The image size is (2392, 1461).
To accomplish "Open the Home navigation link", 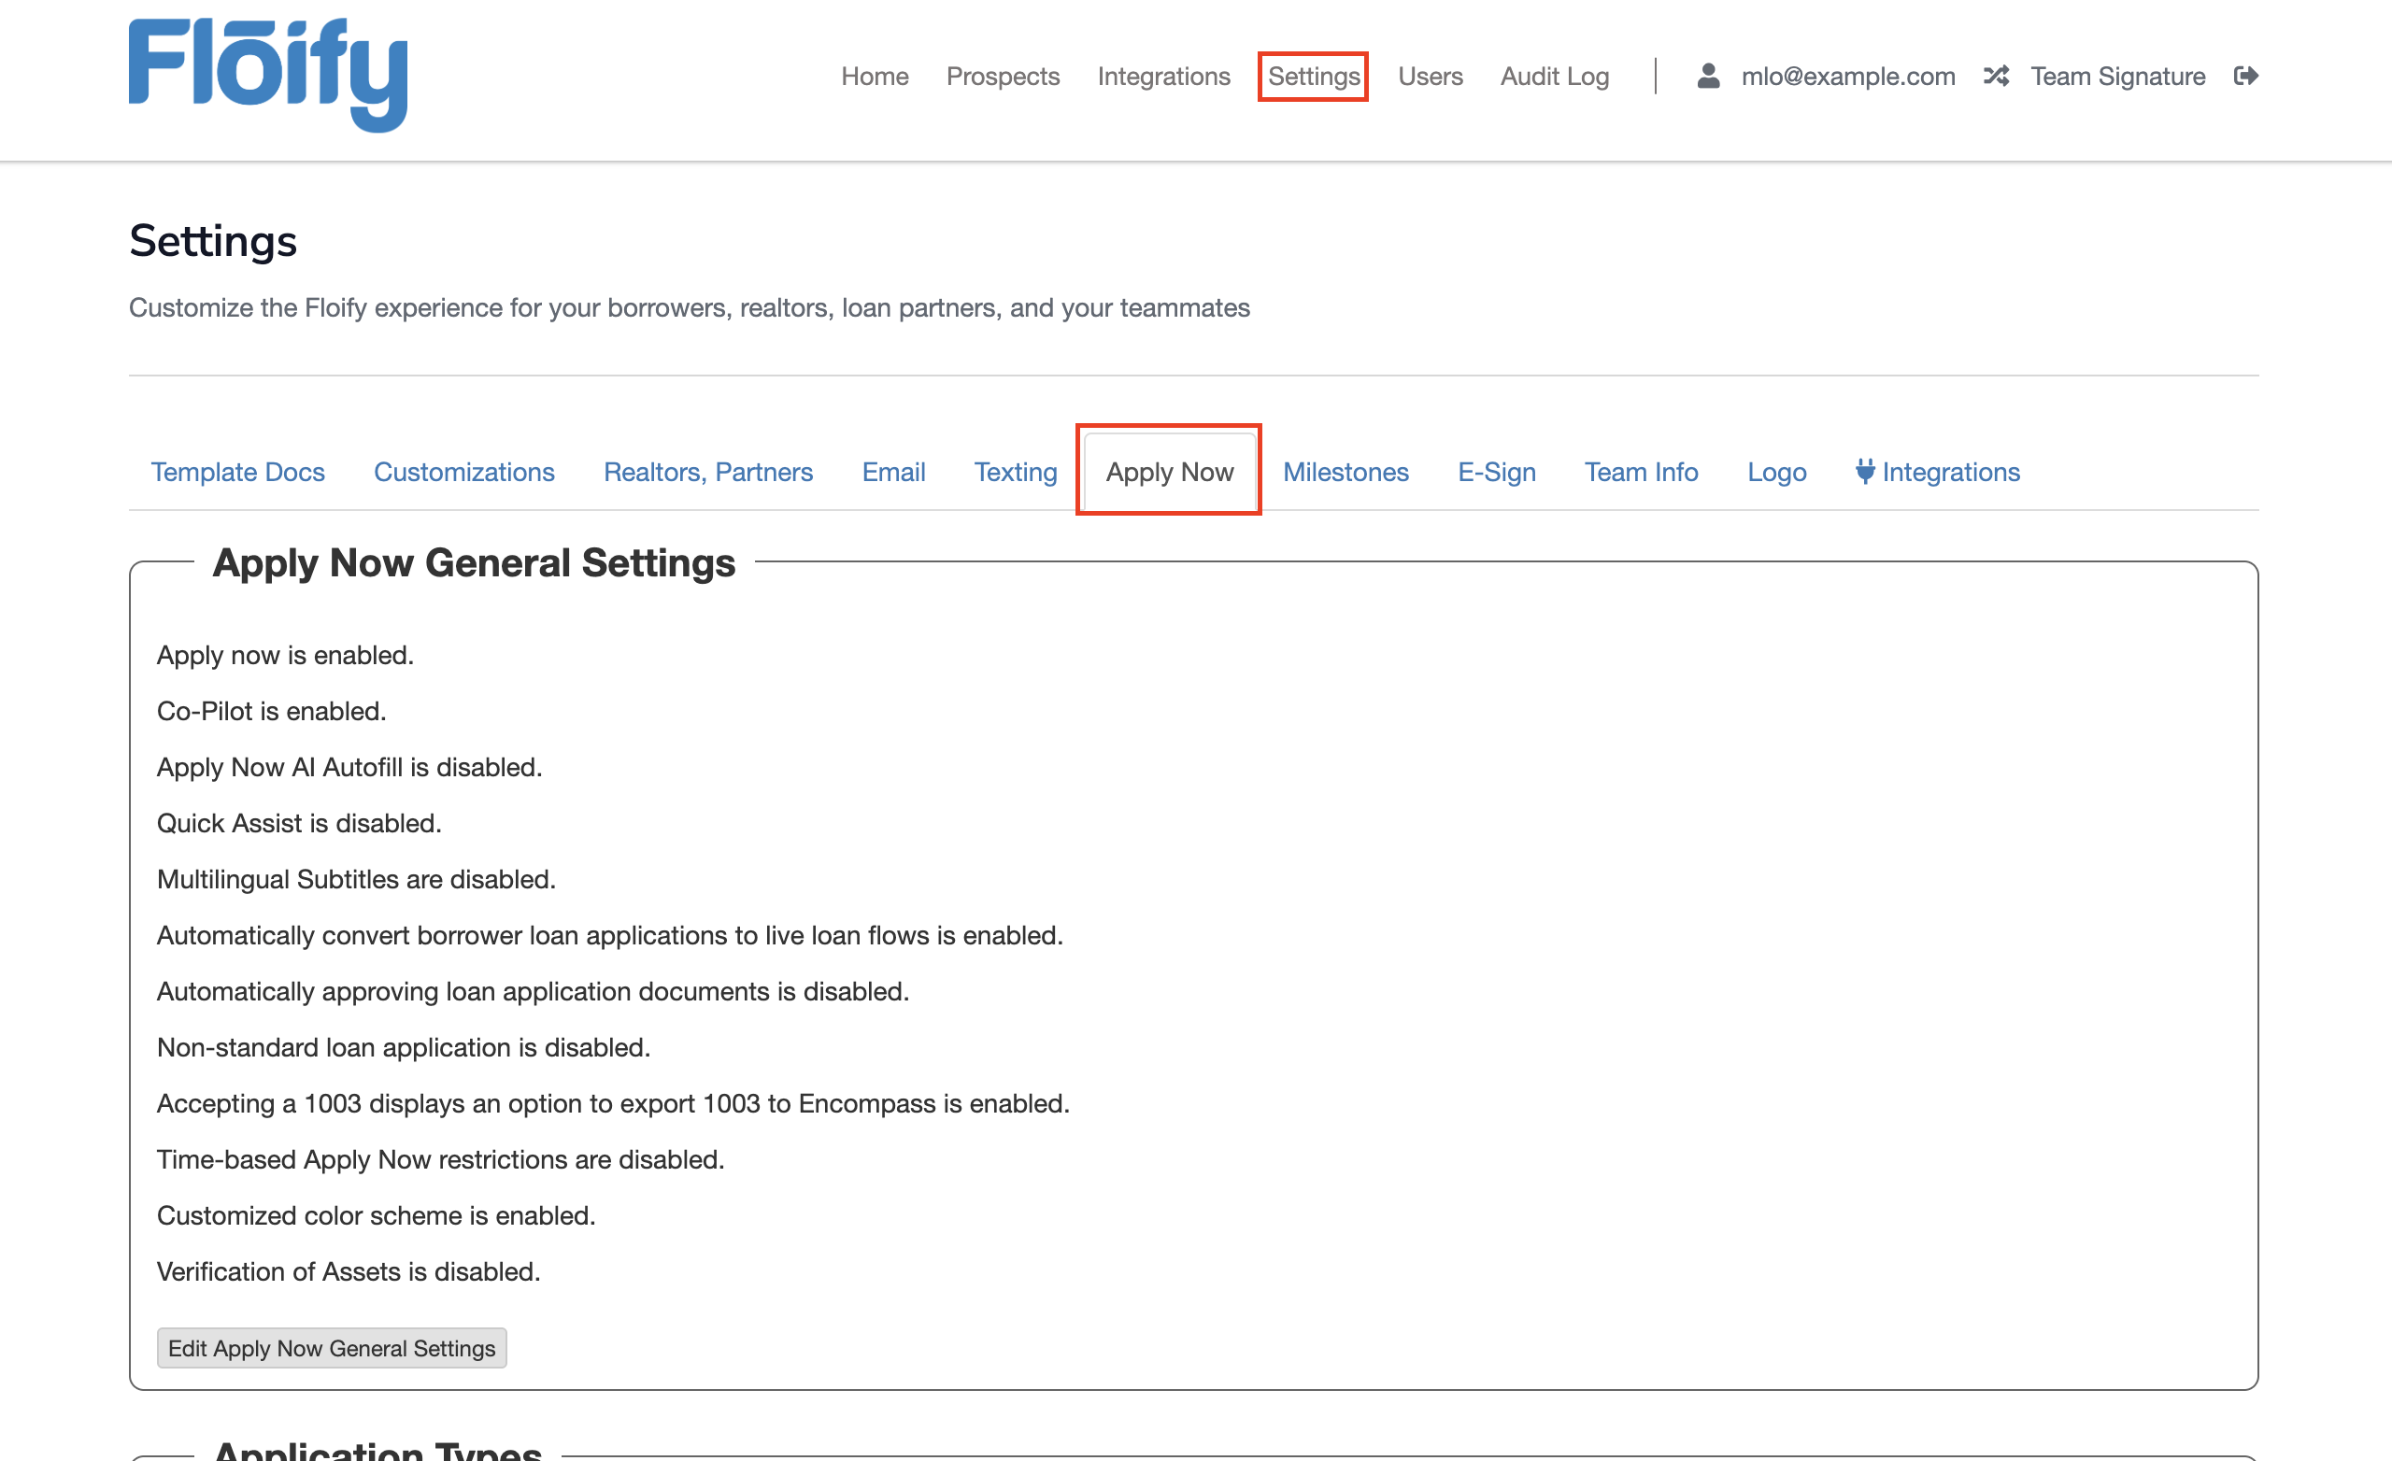I will point(874,76).
